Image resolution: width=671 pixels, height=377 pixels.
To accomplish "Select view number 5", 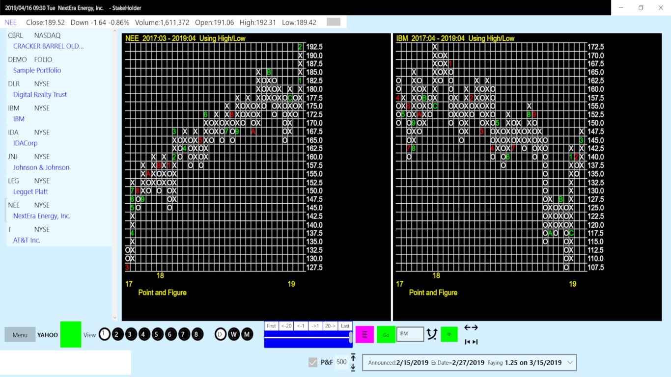I will click(157, 334).
